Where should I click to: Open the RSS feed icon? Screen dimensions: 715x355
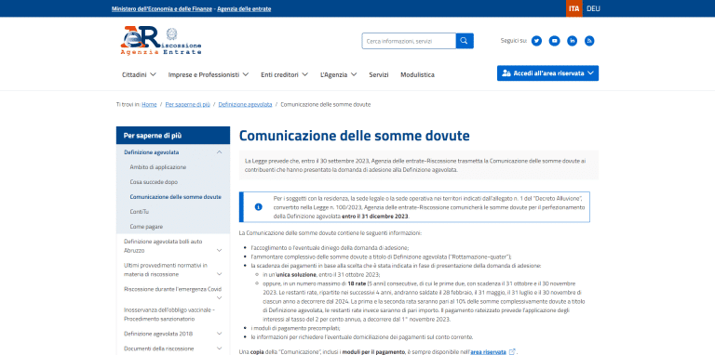589,41
